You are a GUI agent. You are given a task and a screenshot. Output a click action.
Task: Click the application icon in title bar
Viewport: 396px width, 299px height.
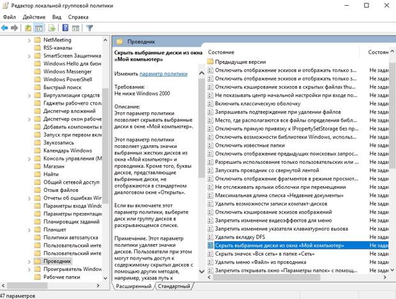5,5
